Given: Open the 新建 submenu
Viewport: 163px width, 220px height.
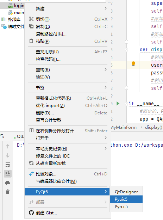Looking at the screenshot, I should (68, 8).
